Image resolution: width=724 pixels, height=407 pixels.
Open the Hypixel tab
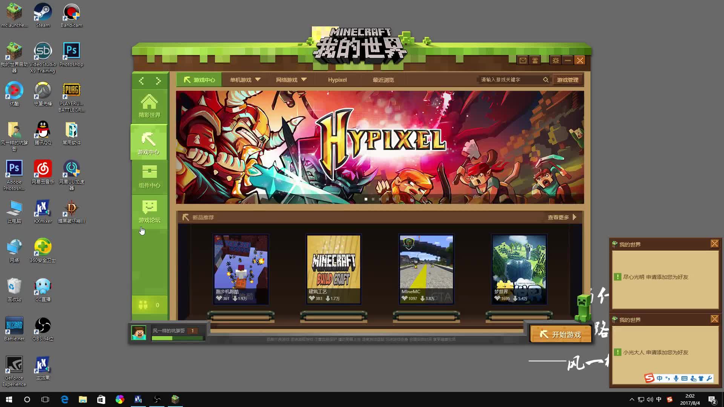click(337, 80)
